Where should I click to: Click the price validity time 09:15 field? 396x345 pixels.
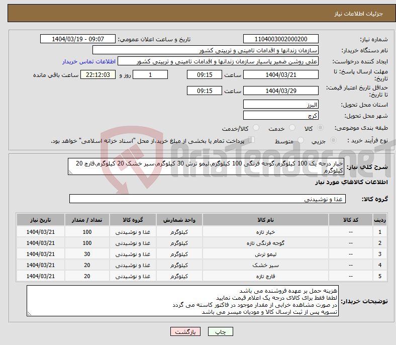point(205,91)
